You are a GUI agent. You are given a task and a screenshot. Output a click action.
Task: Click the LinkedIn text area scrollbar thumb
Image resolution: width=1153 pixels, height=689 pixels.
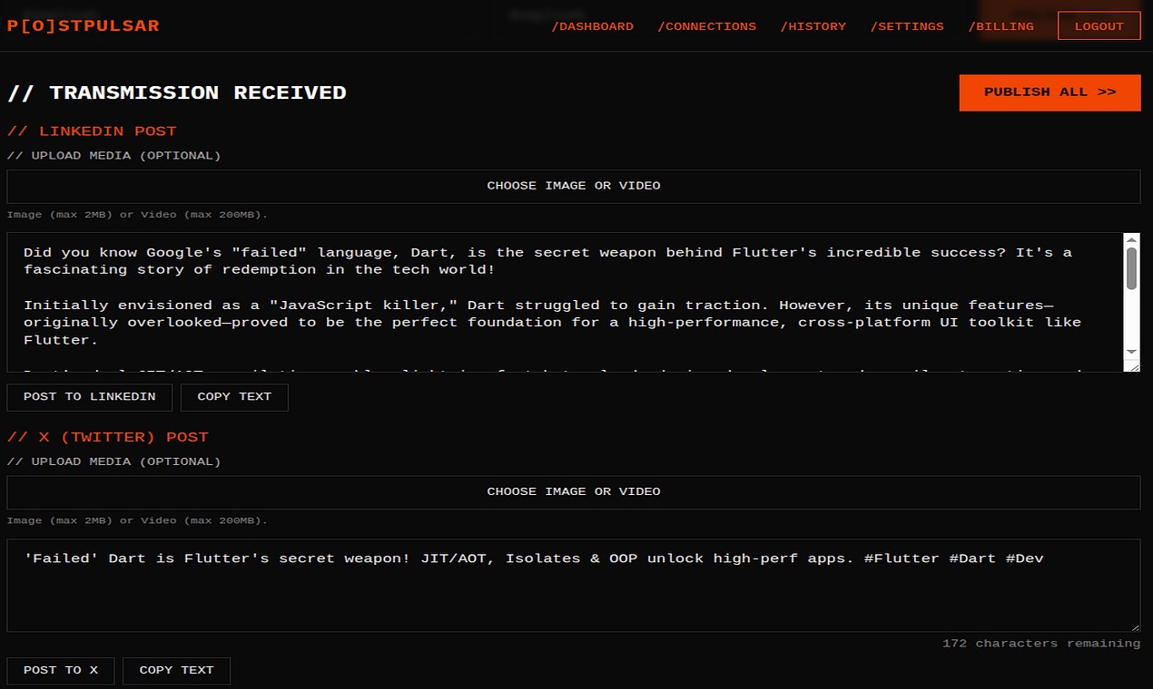(1131, 268)
